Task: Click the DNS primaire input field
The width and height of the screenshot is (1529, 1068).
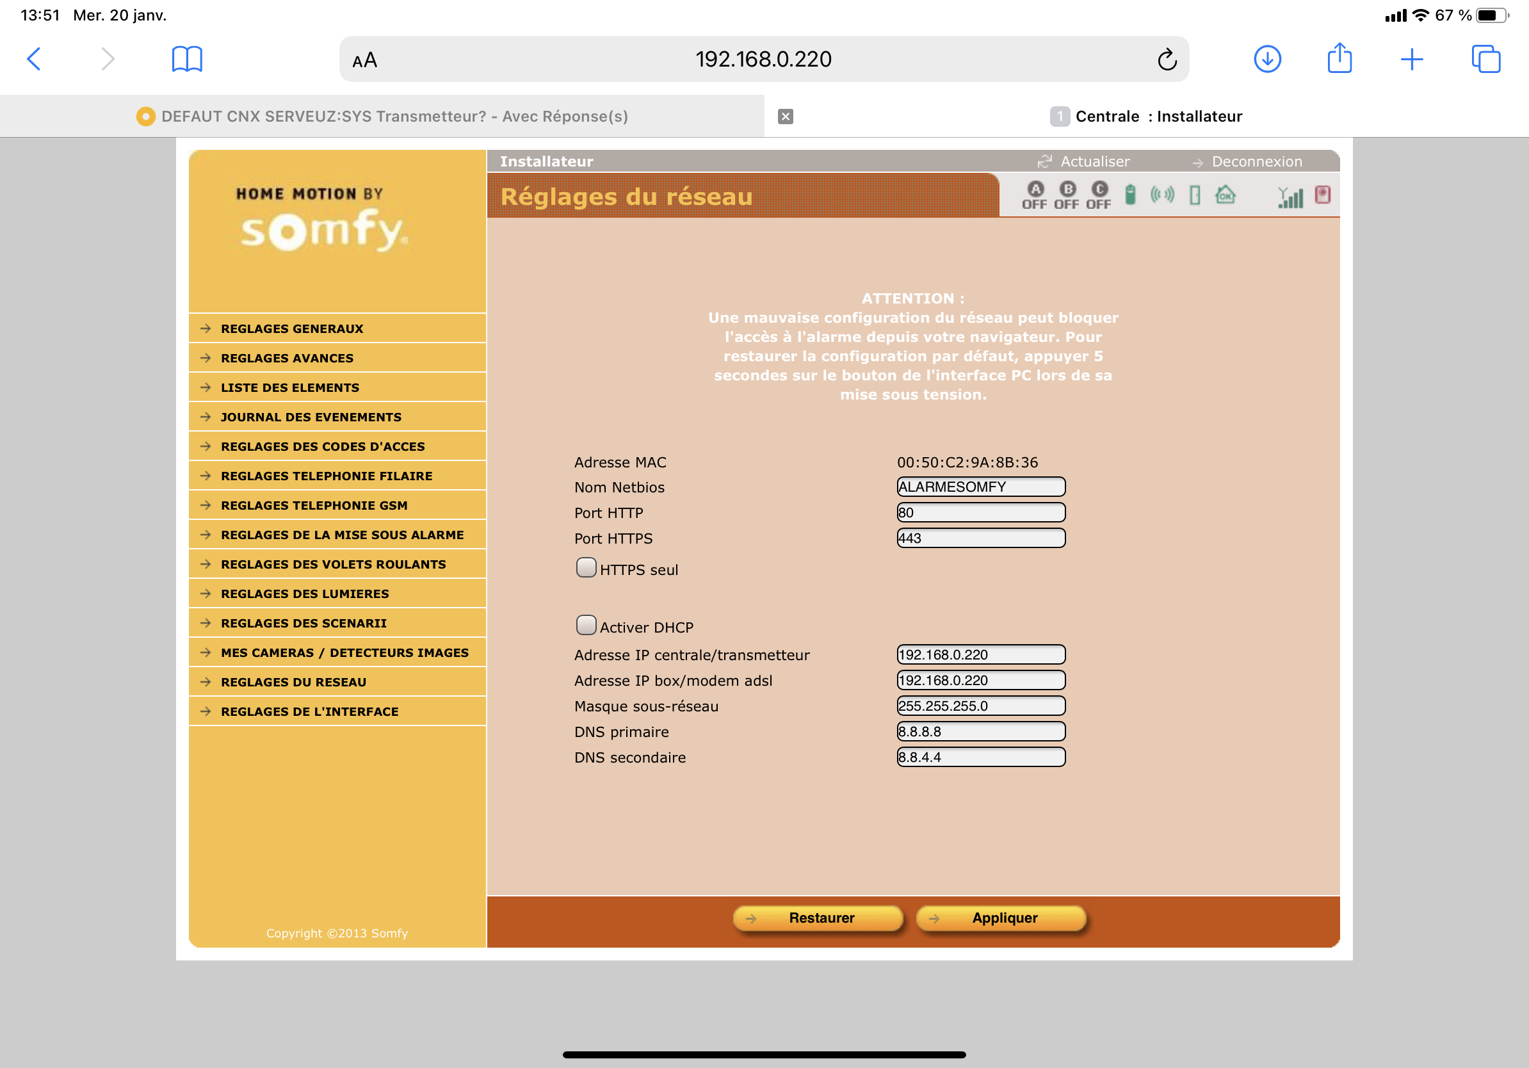Action: click(980, 731)
